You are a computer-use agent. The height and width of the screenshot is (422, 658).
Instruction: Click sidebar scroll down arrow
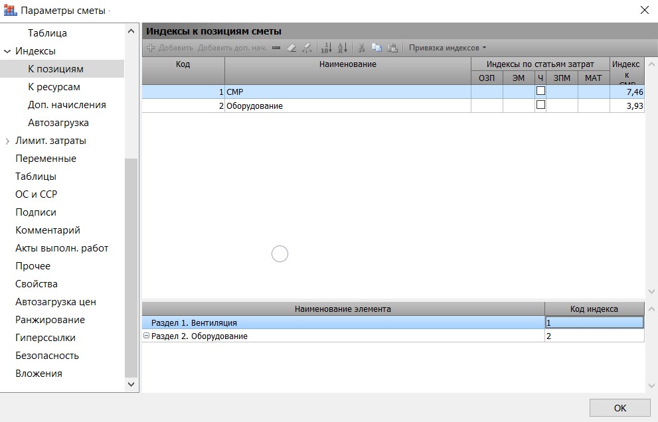[131, 384]
